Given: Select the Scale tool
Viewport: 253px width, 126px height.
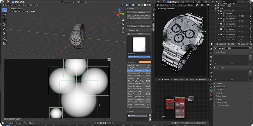Looking at the screenshot, I should point(4,29).
